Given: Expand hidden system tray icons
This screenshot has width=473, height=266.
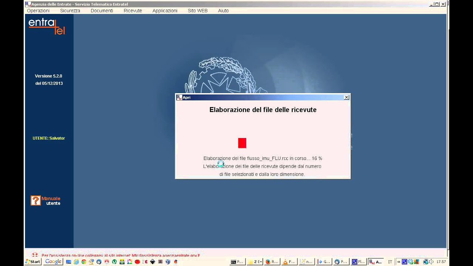Looking at the screenshot, I should coord(399,262).
